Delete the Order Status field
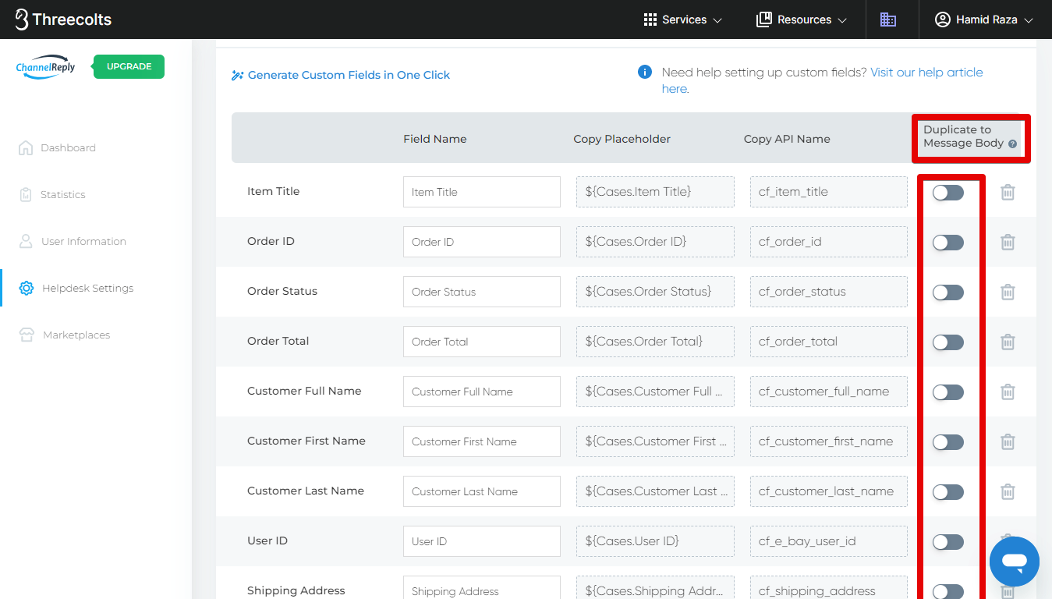 coord(1008,292)
